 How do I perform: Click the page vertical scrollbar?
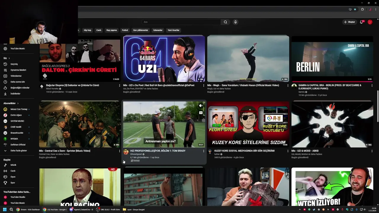[x=378, y=106]
